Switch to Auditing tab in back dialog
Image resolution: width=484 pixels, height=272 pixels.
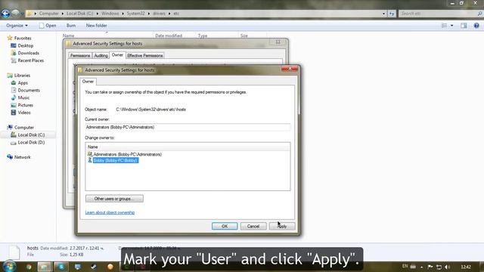pos(101,55)
